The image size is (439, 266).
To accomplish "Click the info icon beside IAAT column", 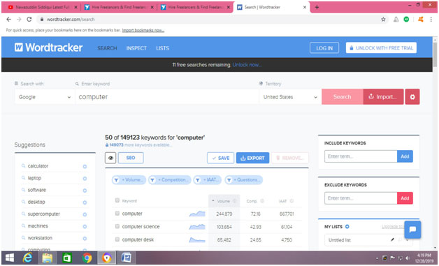I will [x=292, y=201].
